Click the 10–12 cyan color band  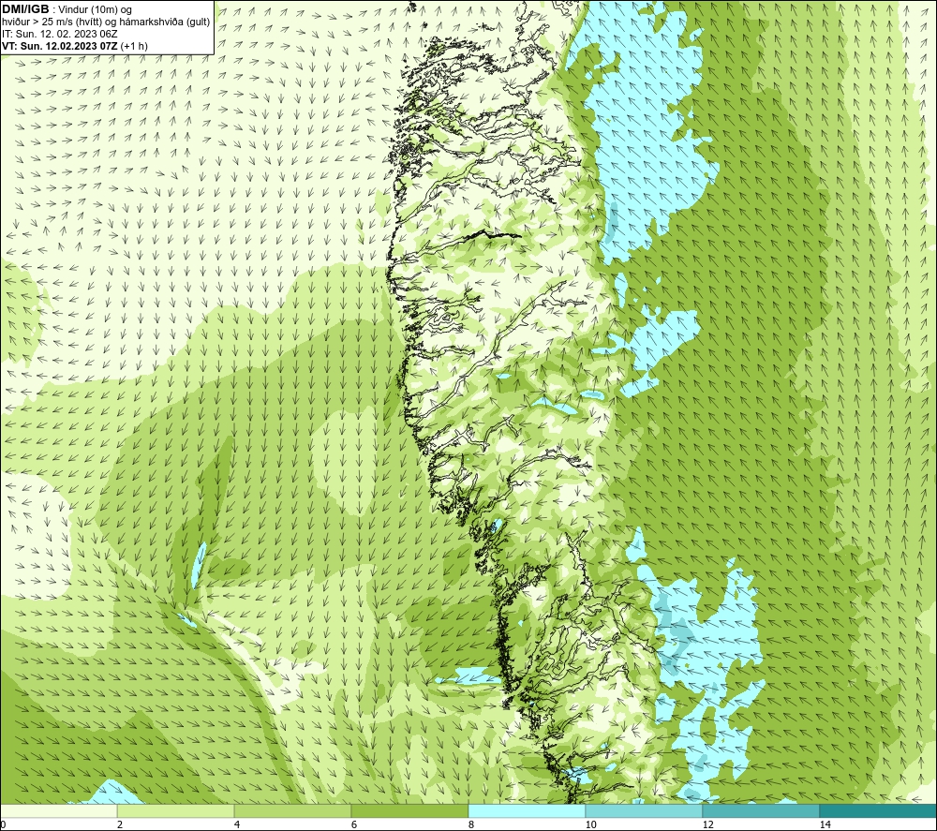tap(645, 810)
